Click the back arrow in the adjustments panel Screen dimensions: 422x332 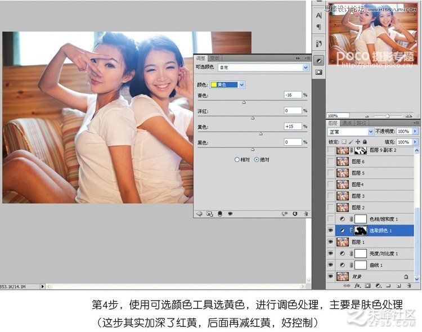[x=199, y=214]
